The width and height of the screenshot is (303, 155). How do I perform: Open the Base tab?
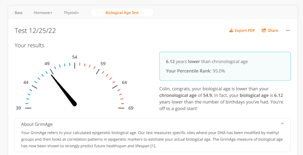(19, 13)
